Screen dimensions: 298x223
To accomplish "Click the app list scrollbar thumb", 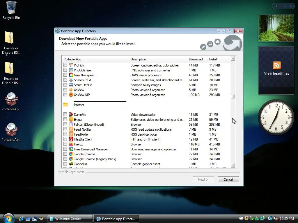I will [233, 96].
